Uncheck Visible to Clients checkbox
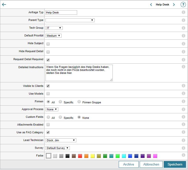This screenshot has width=188, height=170. click(x=48, y=86)
